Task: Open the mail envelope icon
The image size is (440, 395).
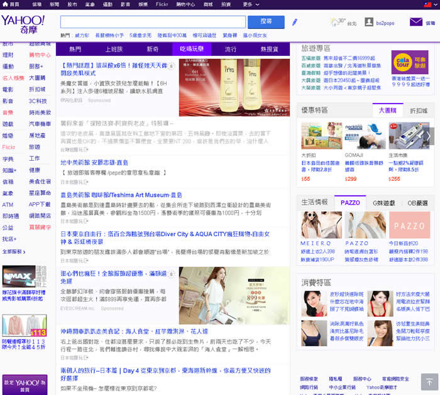Action: pyautogui.click(x=415, y=22)
